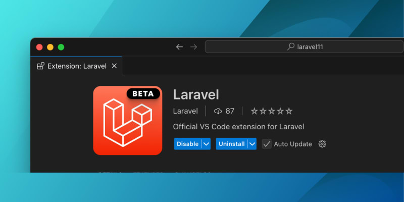Image resolution: width=404 pixels, height=202 pixels.
Task: Click the magnifier icon in command center
Action: coord(291,47)
